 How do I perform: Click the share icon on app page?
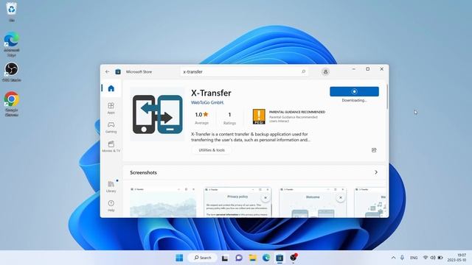(374, 150)
